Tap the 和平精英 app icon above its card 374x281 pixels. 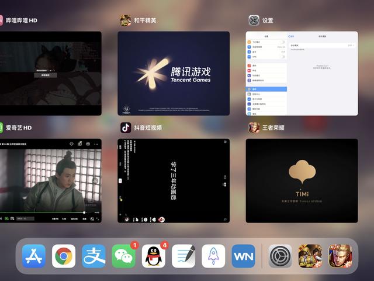click(x=126, y=20)
